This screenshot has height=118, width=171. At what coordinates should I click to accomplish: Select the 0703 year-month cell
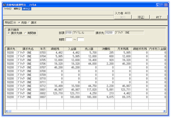(43, 53)
